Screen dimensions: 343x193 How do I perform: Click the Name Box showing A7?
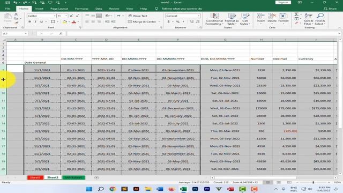[14, 33]
